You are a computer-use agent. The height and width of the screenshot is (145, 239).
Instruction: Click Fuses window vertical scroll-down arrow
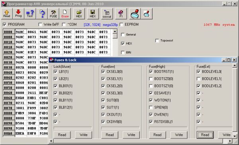click(x=235, y=136)
